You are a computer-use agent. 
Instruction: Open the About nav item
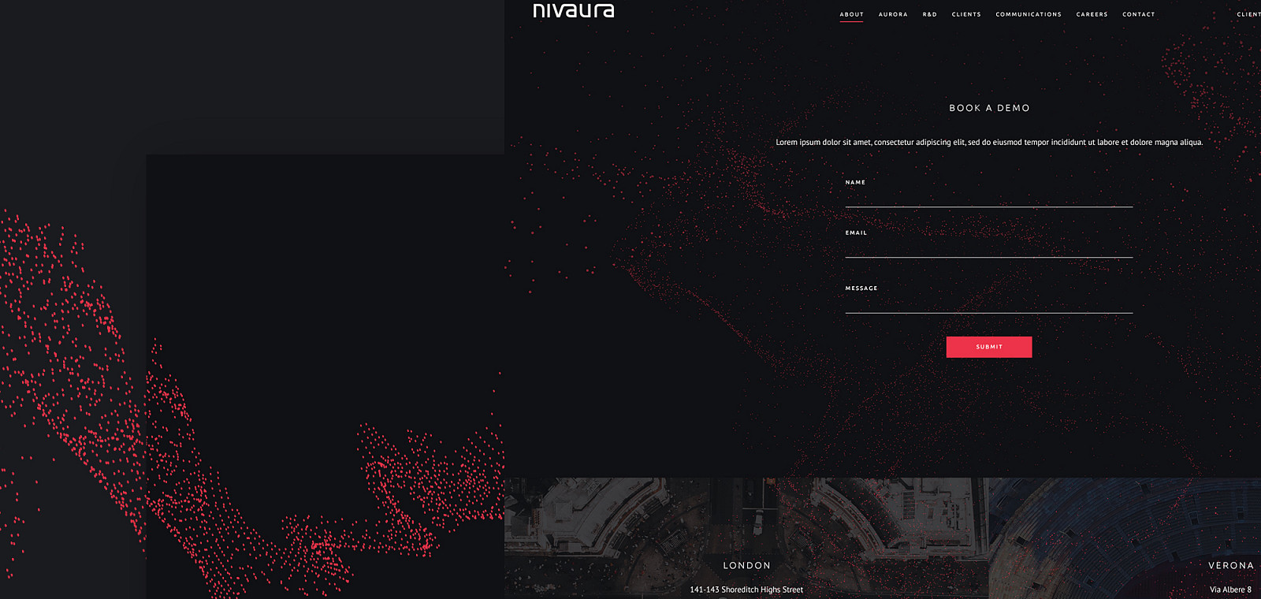coord(851,14)
